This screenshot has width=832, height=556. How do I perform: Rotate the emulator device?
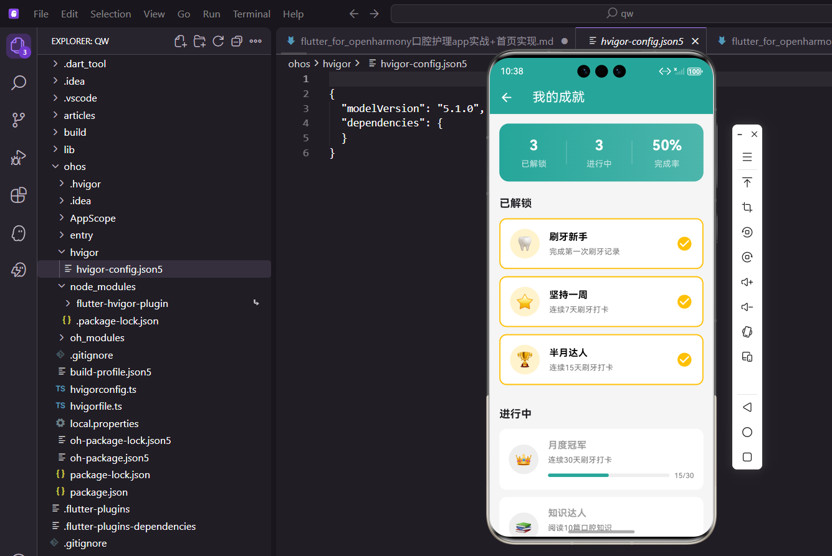click(747, 331)
